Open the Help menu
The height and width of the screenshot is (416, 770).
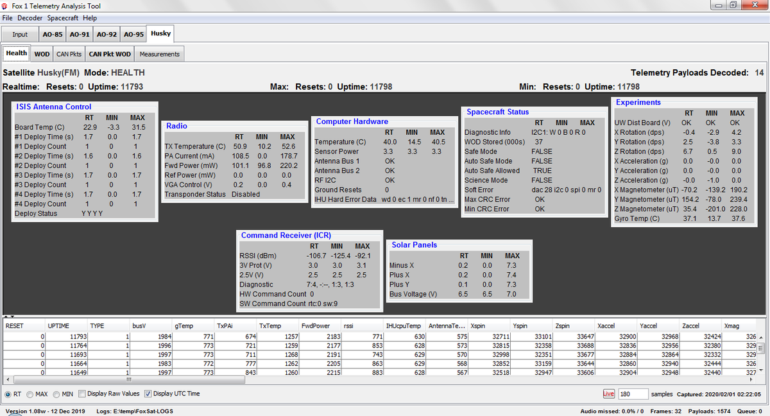coord(89,18)
